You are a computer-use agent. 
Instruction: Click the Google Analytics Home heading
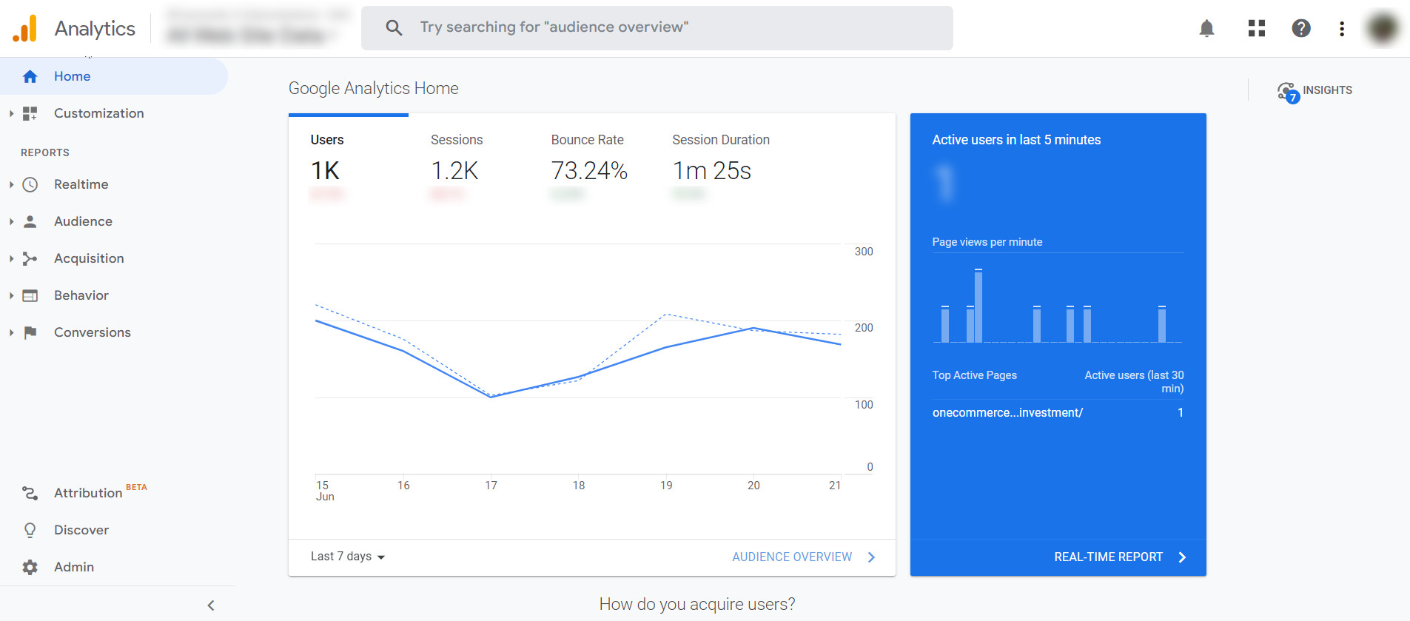(x=374, y=89)
